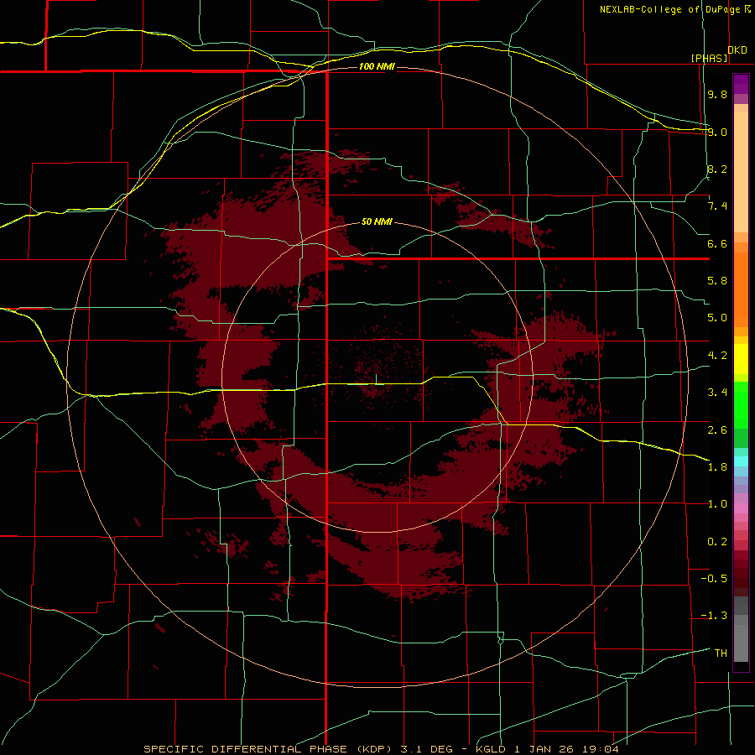Pick the pale peach band on the color bar
The image size is (755, 755).
pos(741,172)
